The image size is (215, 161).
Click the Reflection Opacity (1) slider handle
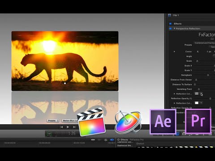pyautogui.click(x=210, y=98)
